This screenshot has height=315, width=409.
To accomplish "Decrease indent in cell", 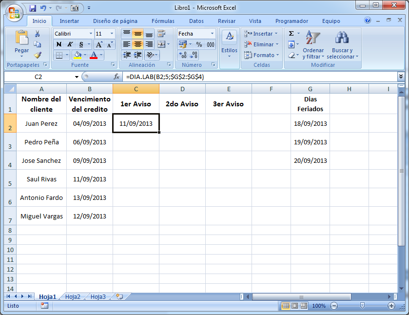I will (127, 55).
